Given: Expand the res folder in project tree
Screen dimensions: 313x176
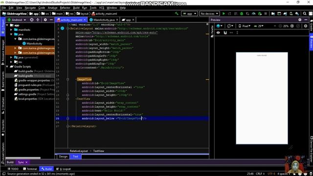Looking at the screenshot, I should pos(11,62).
